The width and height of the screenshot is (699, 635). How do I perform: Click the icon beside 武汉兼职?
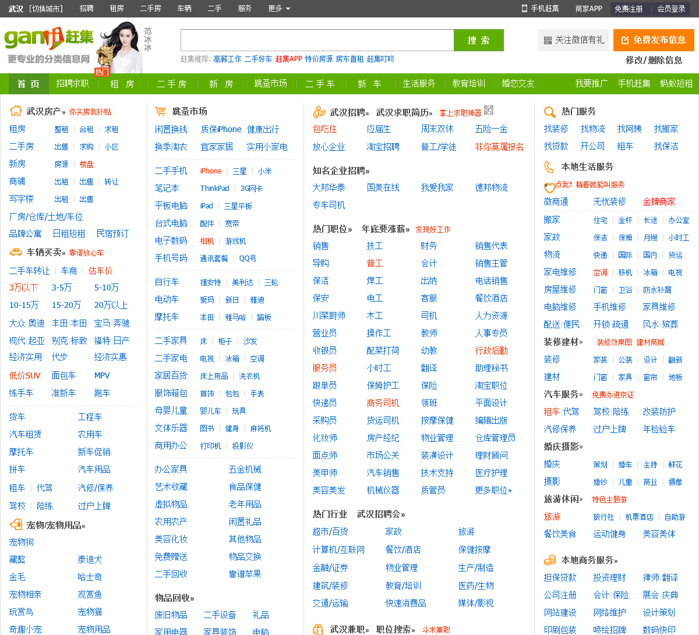tap(318, 629)
